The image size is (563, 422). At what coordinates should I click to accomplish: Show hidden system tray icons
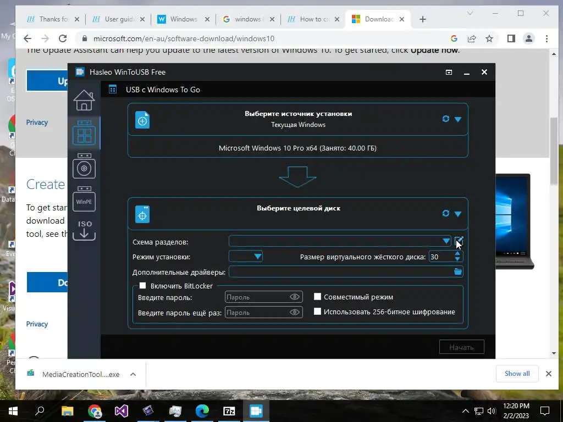(465, 411)
